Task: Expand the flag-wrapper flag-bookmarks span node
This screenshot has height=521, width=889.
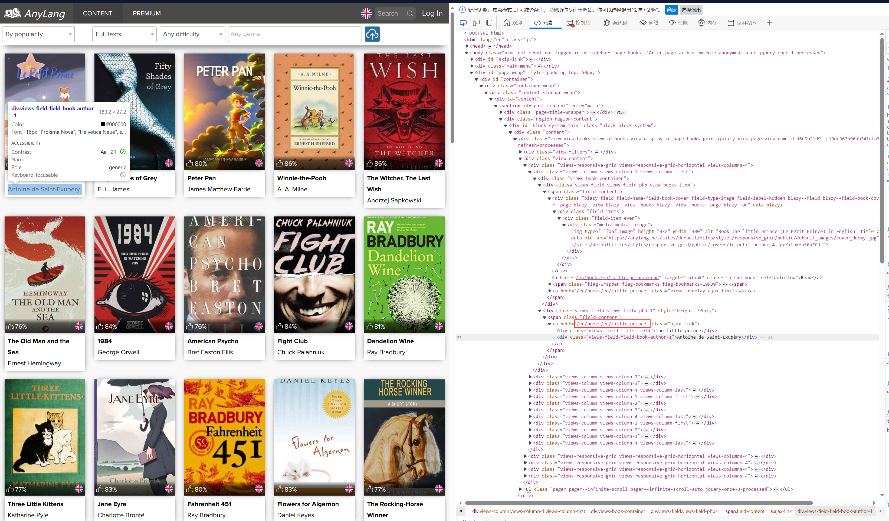Action: pyautogui.click(x=550, y=284)
